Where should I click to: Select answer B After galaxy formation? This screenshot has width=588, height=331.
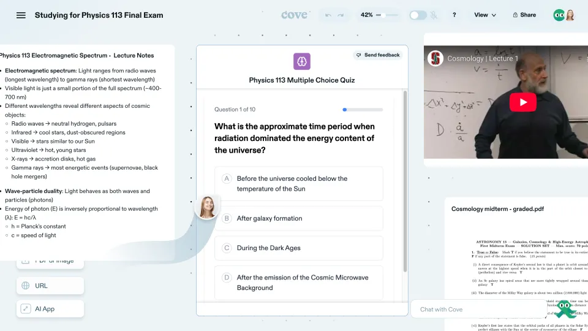[299, 218]
